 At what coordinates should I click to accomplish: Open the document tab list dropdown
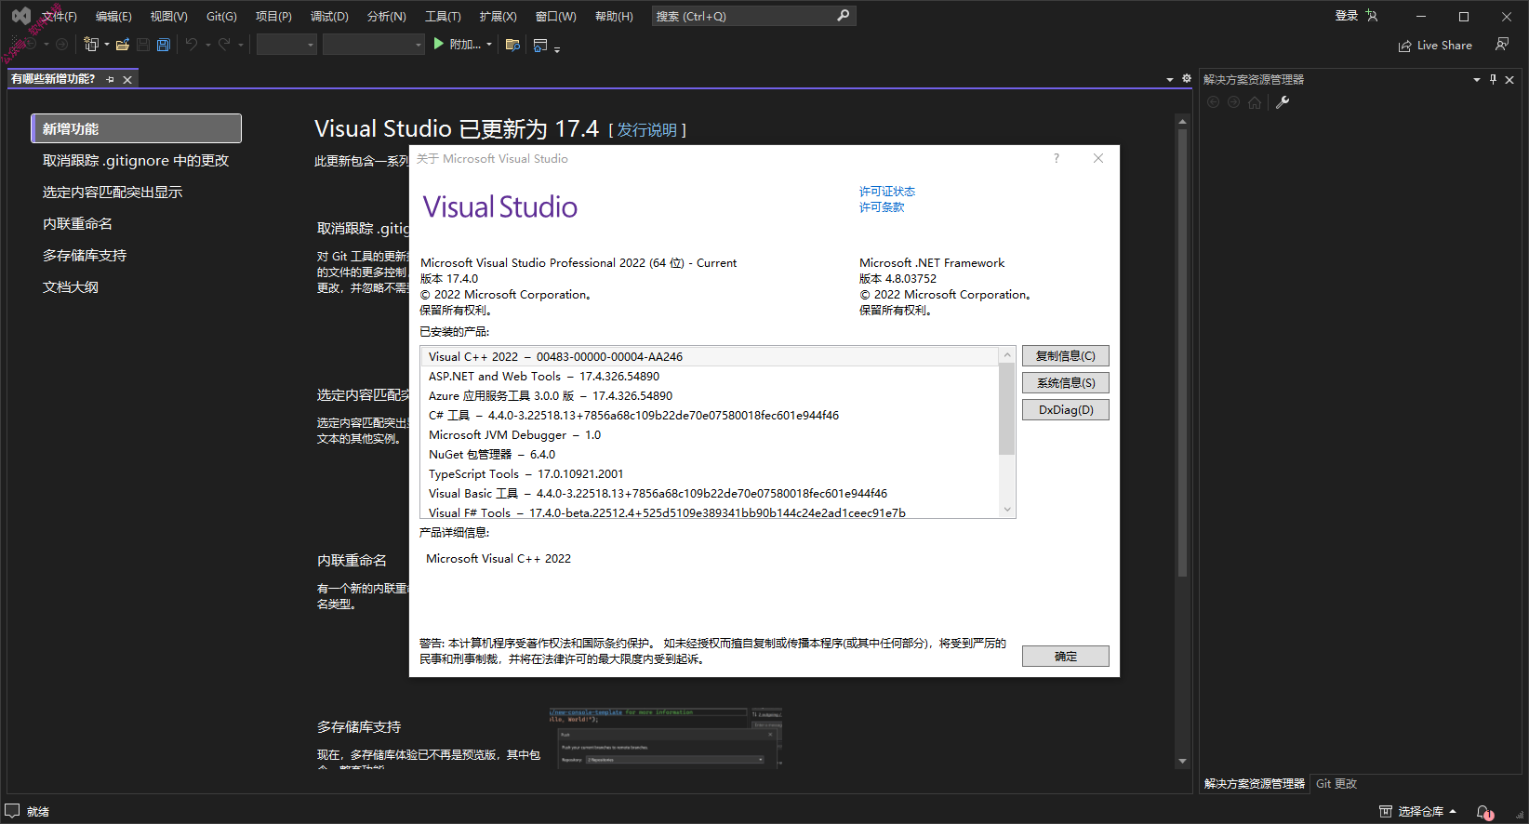(1170, 79)
